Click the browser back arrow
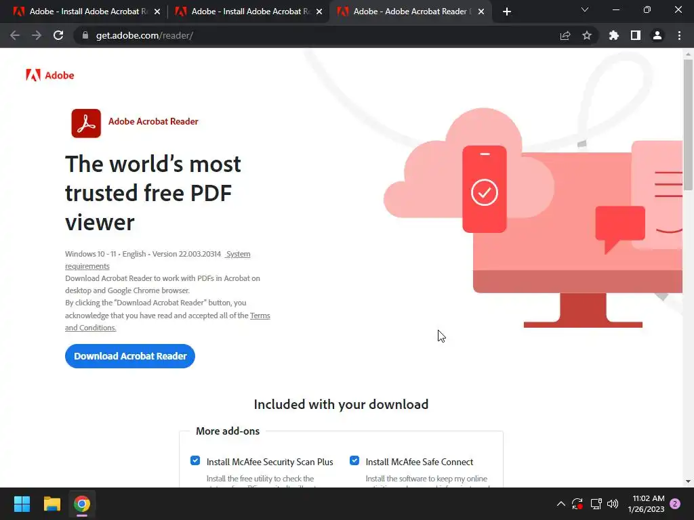Viewport: 694px width, 520px height. [15, 35]
